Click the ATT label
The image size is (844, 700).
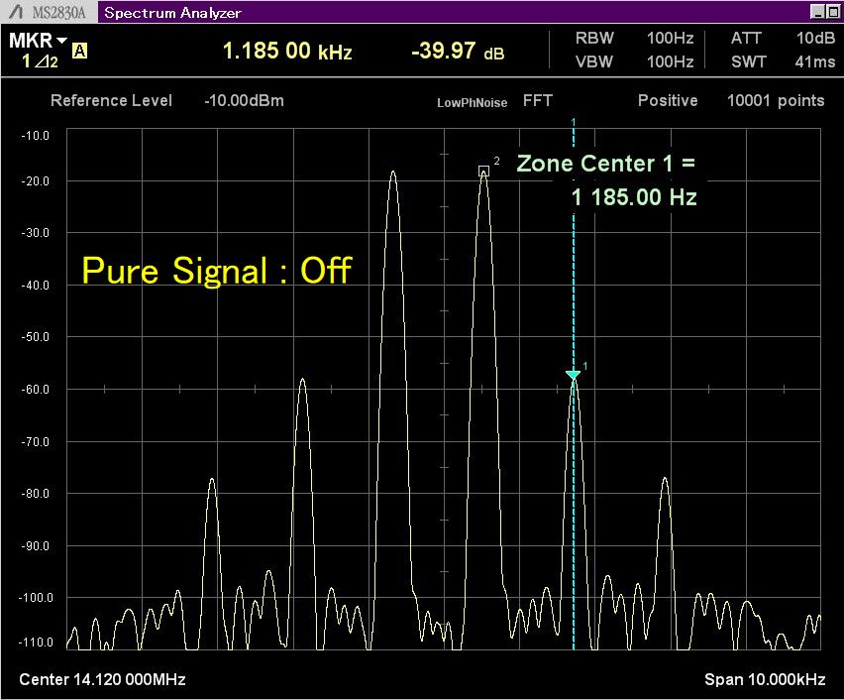click(746, 38)
